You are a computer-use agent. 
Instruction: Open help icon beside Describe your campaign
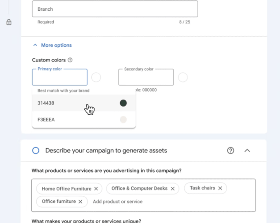tap(230, 151)
